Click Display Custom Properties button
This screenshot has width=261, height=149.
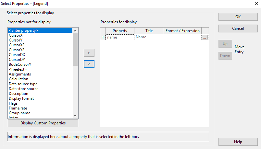pyautogui.click(x=43, y=123)
